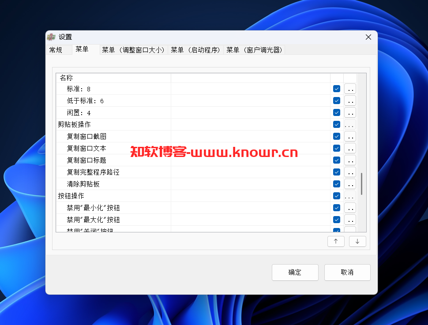Image resolution: width=428 pixels, height=325 pixels.
Task: Open the '..' button for 标准: 8
Action: click(350, 89)
